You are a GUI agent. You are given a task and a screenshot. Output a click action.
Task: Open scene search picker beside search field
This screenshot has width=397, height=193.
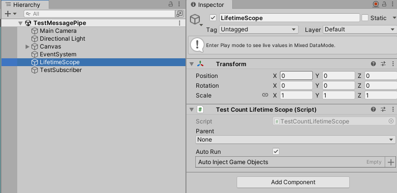pyautogui.click(x=180, y=14)
